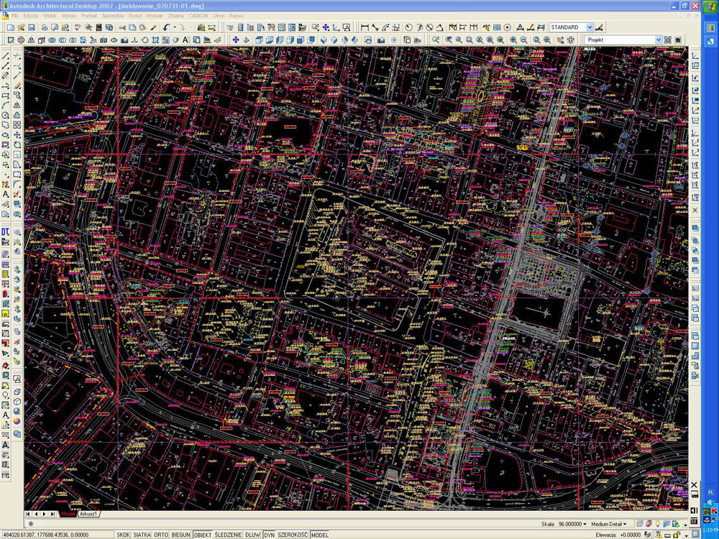Select the Circle tool in draw toolbar
This screenshot has width=719, height=539.
[6, 116]
